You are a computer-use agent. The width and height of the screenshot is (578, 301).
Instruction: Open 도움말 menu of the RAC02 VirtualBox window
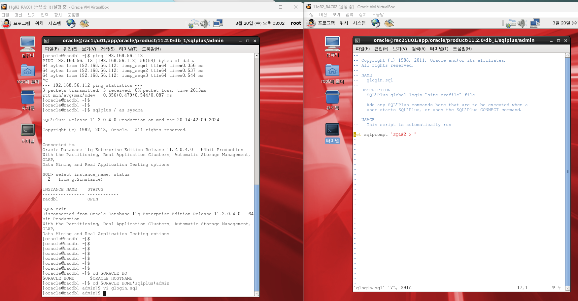point(378,15)
